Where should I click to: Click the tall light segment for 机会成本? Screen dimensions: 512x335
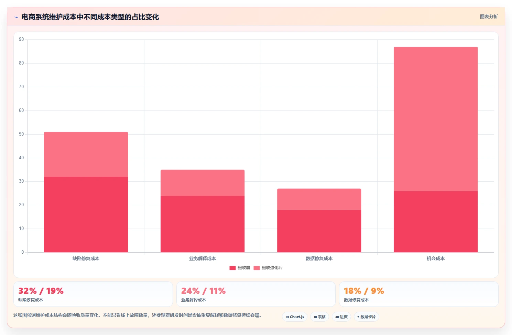436,119
